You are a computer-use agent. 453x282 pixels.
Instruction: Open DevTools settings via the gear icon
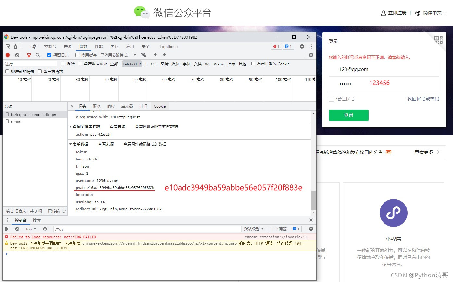coord(302,46)
